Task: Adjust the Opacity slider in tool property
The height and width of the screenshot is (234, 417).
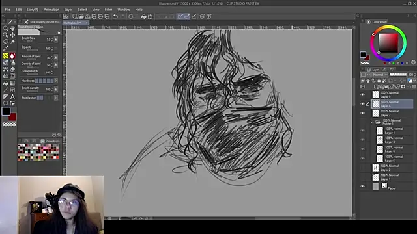Action: (33, 50)
